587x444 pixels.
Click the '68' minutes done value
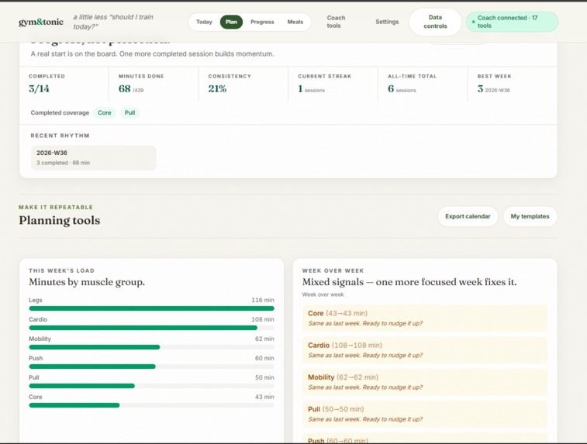click(x=124, y=88)
